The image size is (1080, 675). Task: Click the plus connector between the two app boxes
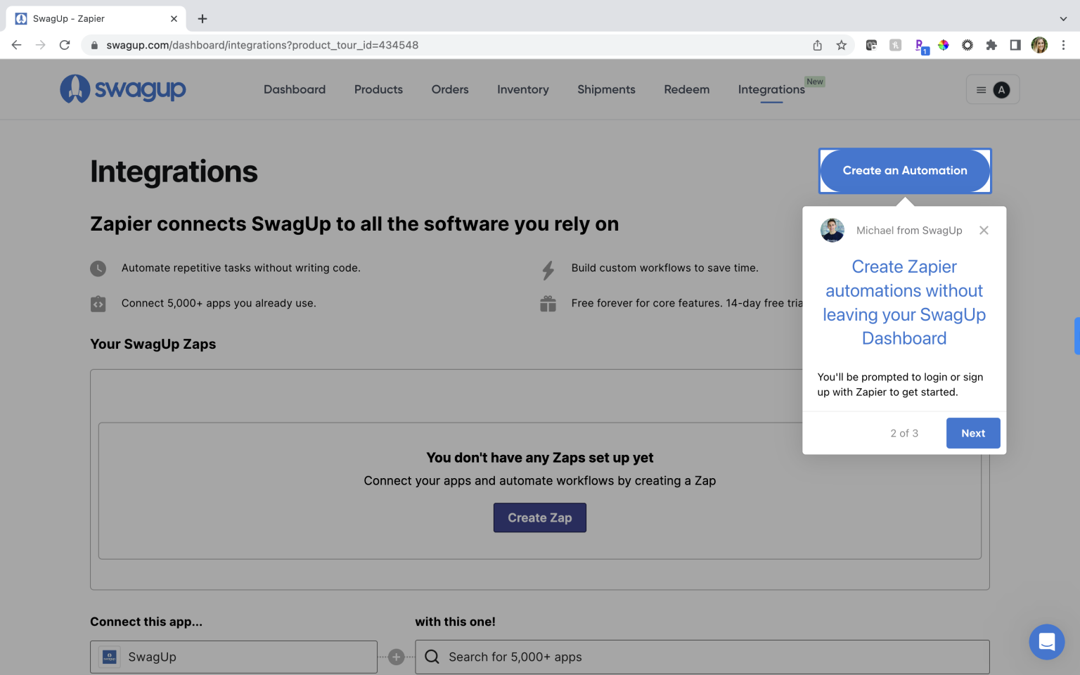tap(397, 657)
